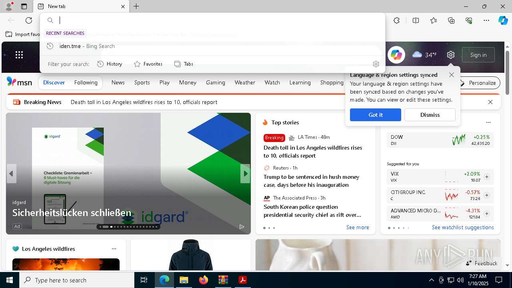Open Adobe Acrobat from taskbar
The image size is (512, 288).
242,280
